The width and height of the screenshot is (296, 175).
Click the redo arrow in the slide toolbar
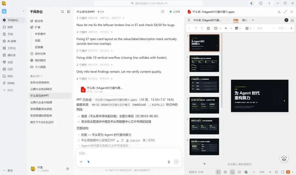click(x=202, y=28)
